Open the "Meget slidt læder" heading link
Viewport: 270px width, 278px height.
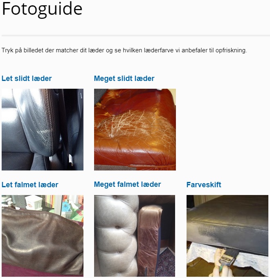[124, 78]
